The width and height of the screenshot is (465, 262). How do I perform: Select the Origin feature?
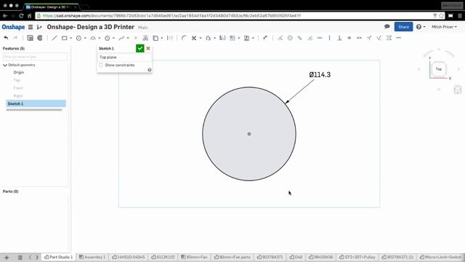pos(18,73)
